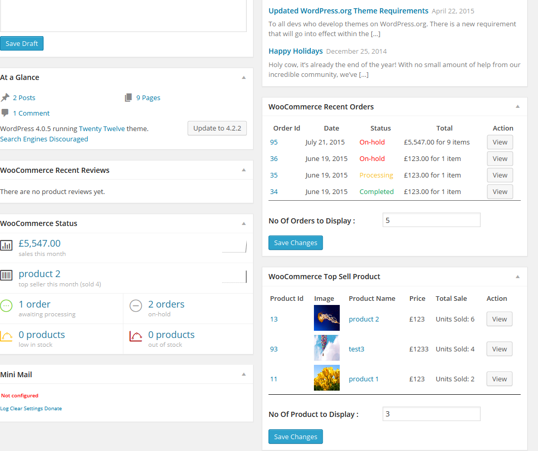Open the 9 Pages link
The height and width of the screenshot is (451, 538).
(x=148, y=98)
